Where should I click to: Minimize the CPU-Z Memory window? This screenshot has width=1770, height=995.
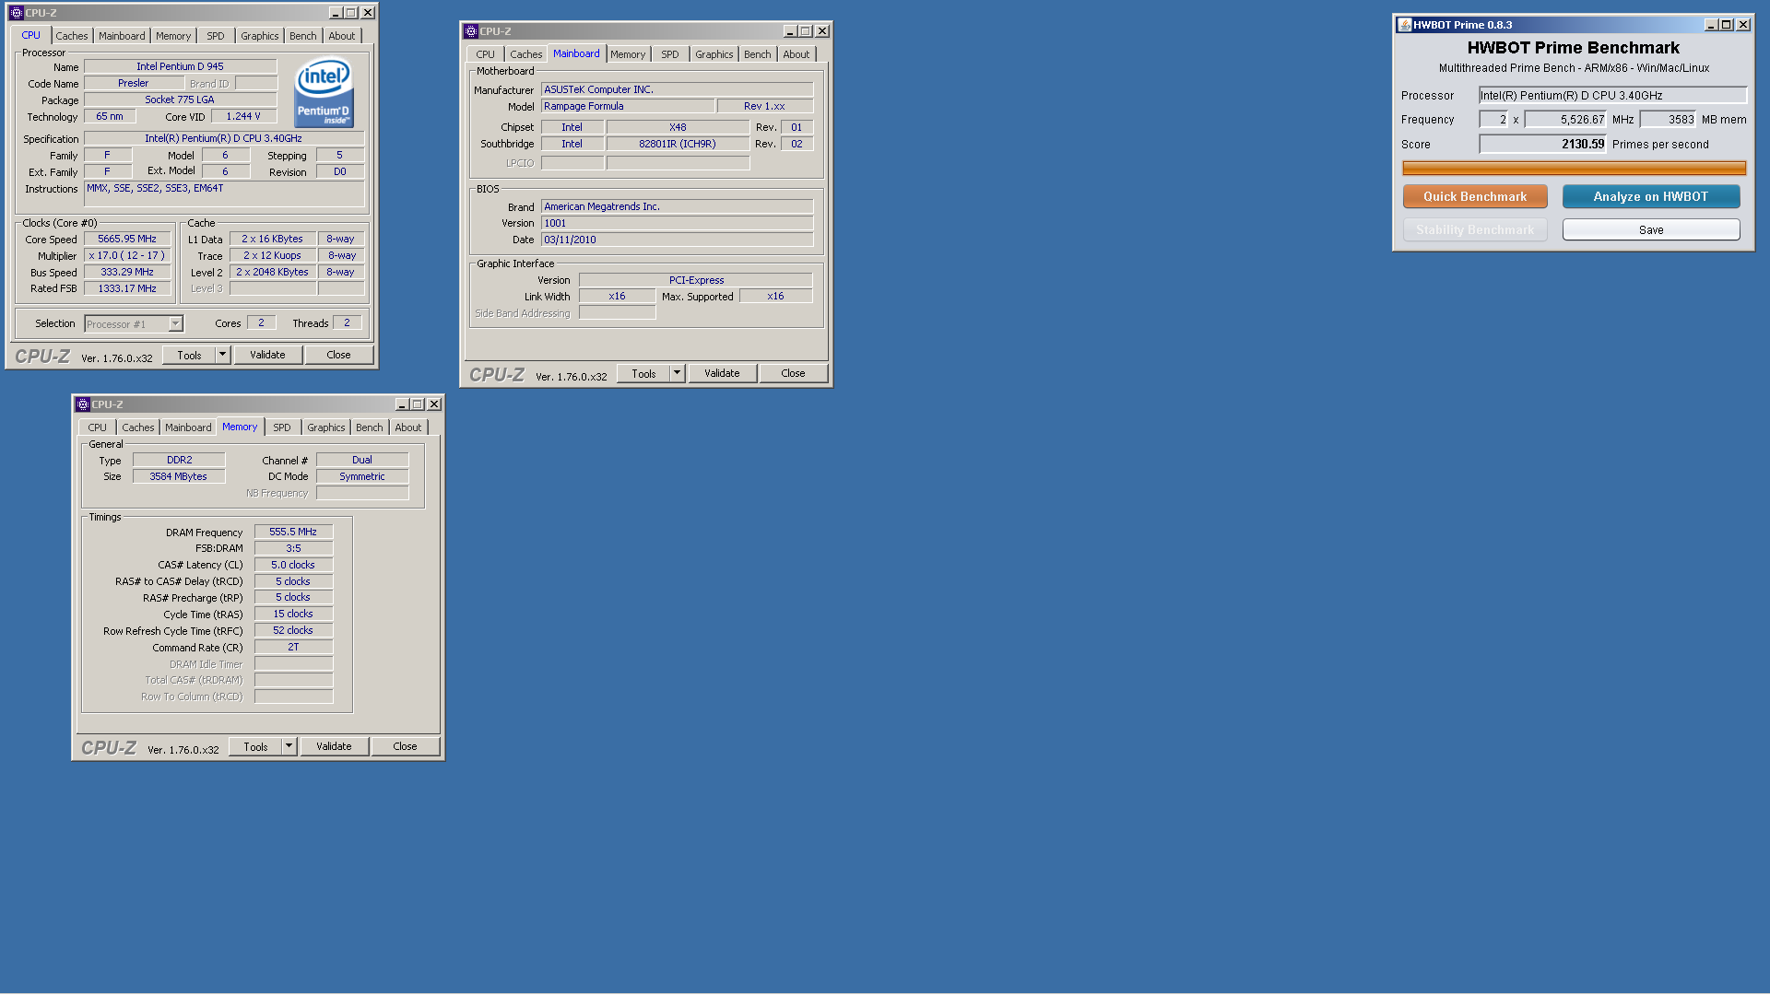pyautogui.click(x=402, y=404)
